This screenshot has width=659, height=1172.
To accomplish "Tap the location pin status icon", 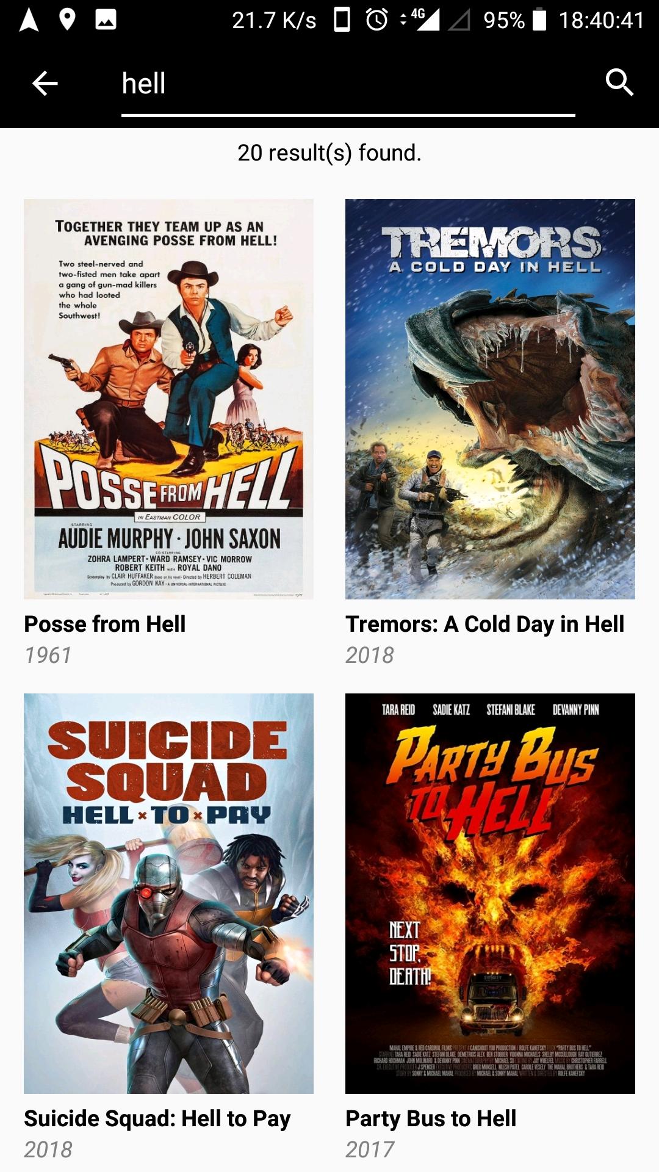I will point(67,20).
